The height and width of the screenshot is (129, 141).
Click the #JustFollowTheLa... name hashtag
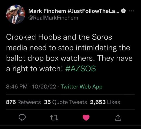(x=93, y=11)
